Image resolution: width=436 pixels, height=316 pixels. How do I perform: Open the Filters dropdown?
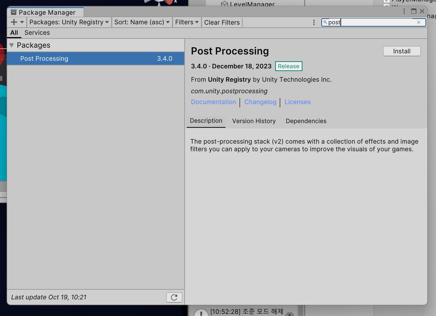187,22
